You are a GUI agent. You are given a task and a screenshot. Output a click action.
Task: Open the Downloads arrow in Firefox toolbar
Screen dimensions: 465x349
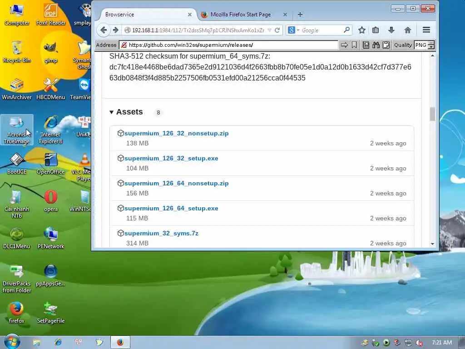pyautogui.click(x=391, y=30)
